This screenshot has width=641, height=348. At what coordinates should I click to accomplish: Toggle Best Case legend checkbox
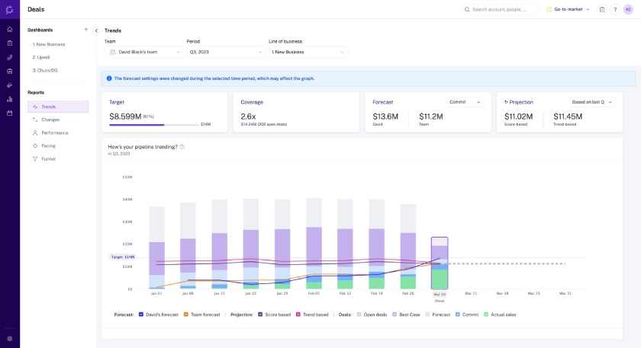pos(395,314)
